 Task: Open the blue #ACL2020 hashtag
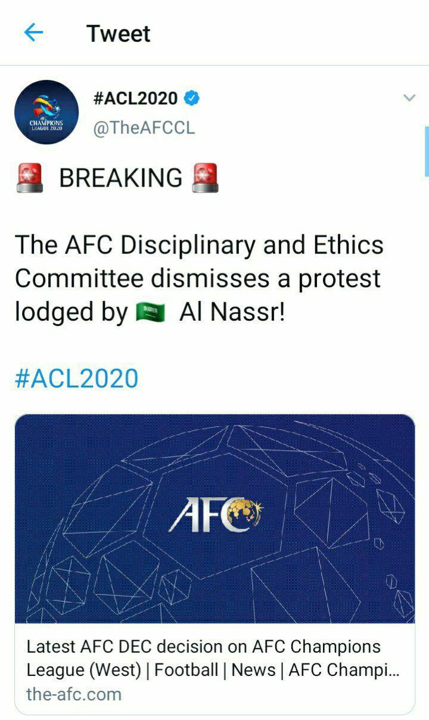[x=76, y=378]
